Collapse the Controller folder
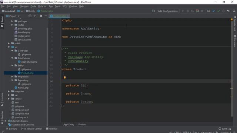 click(12, 51)
